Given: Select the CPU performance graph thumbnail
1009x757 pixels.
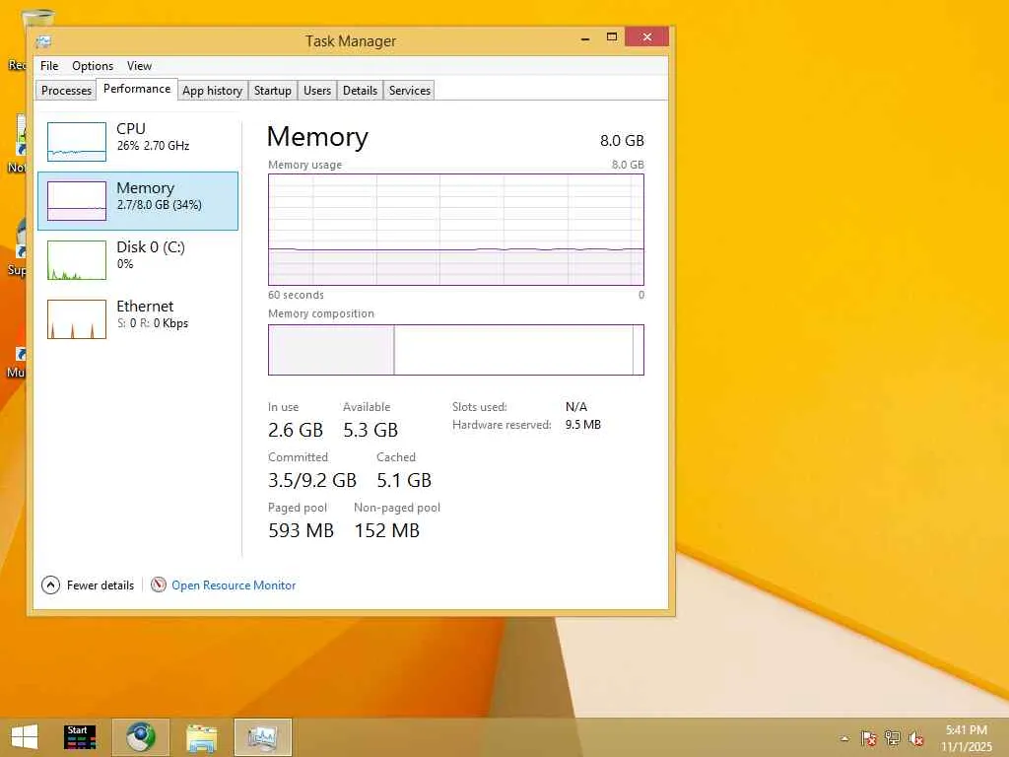Looking at the screenshot, I should [77, 142].
